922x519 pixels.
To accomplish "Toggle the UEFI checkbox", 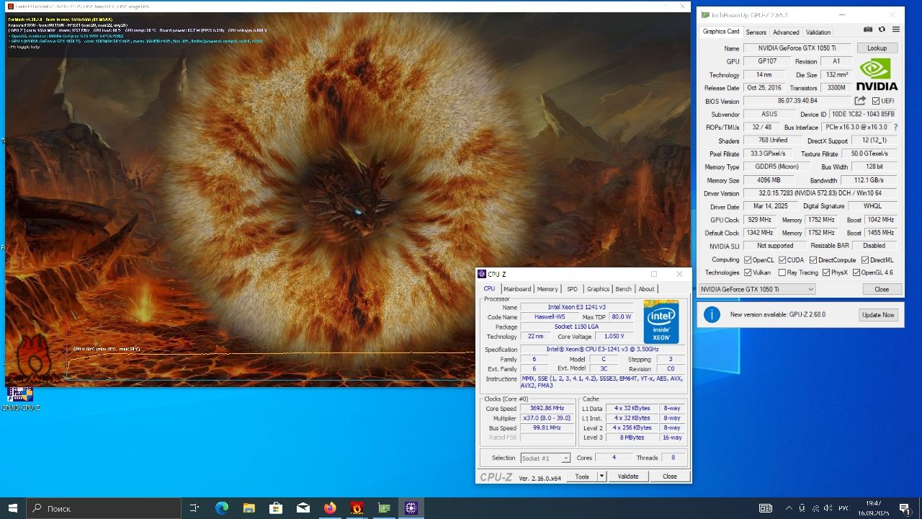I will pos(876,101).
